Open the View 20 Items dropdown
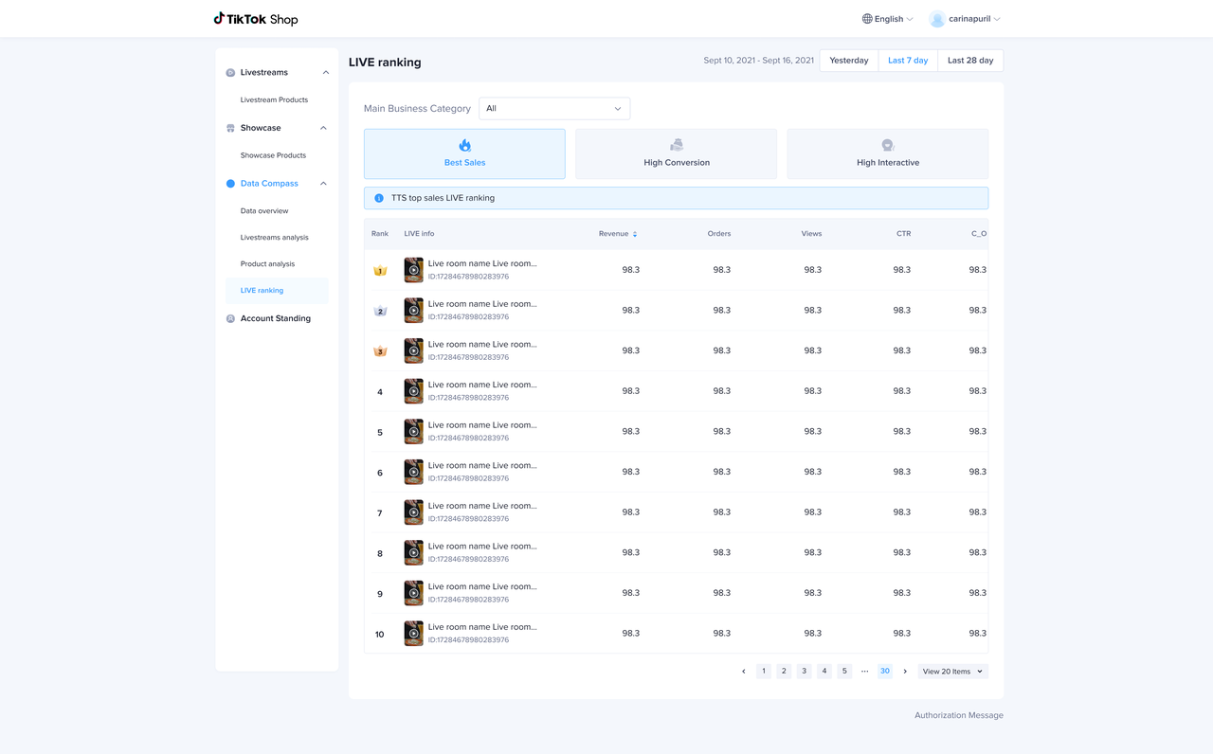1213x754 pixels. (x=952, y=672)
